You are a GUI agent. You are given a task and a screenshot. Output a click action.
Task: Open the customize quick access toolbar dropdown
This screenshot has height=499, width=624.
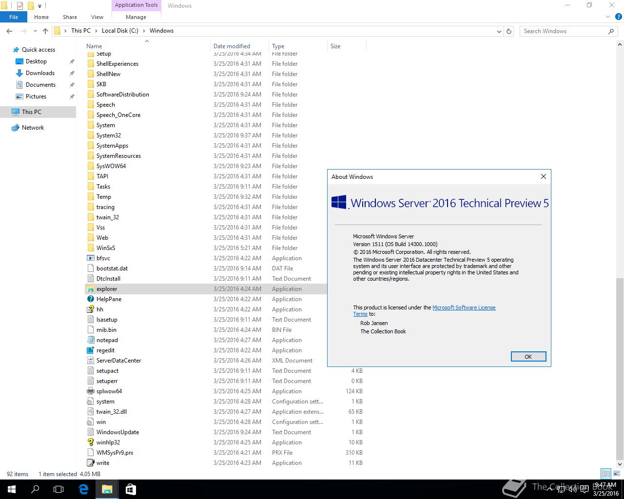[40, 6]
